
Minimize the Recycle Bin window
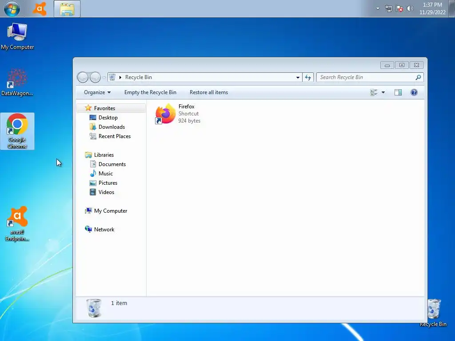tap(387, 65)
